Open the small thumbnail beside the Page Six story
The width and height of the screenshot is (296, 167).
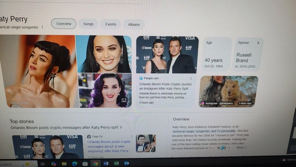(146, 143)
